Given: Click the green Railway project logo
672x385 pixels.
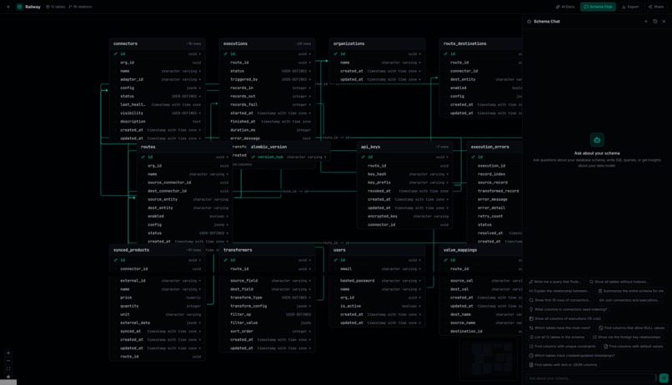Looking at the screenshot, I should (x=19, y=7).
